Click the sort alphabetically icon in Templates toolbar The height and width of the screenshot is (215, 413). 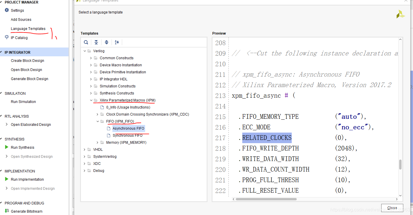point(117,42)
